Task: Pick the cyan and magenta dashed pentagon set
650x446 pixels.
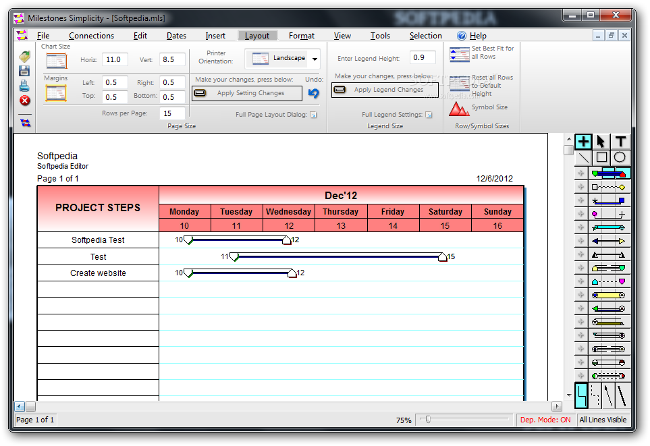Action: [609, 281]
